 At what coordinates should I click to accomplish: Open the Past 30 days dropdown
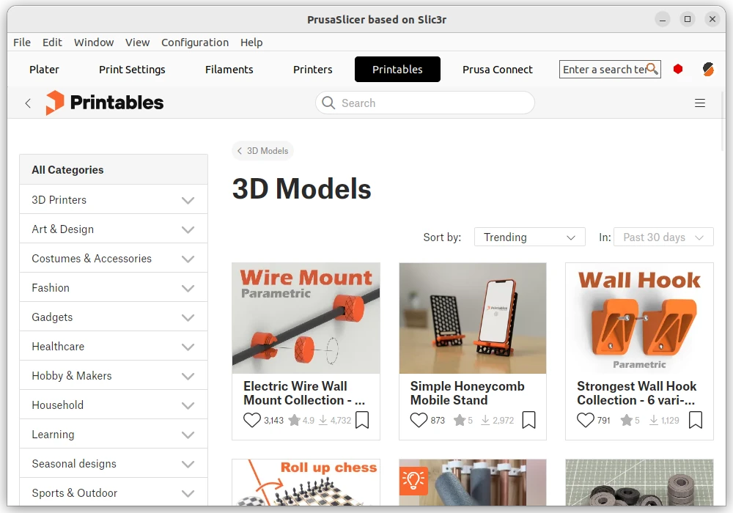coord(663,237)
